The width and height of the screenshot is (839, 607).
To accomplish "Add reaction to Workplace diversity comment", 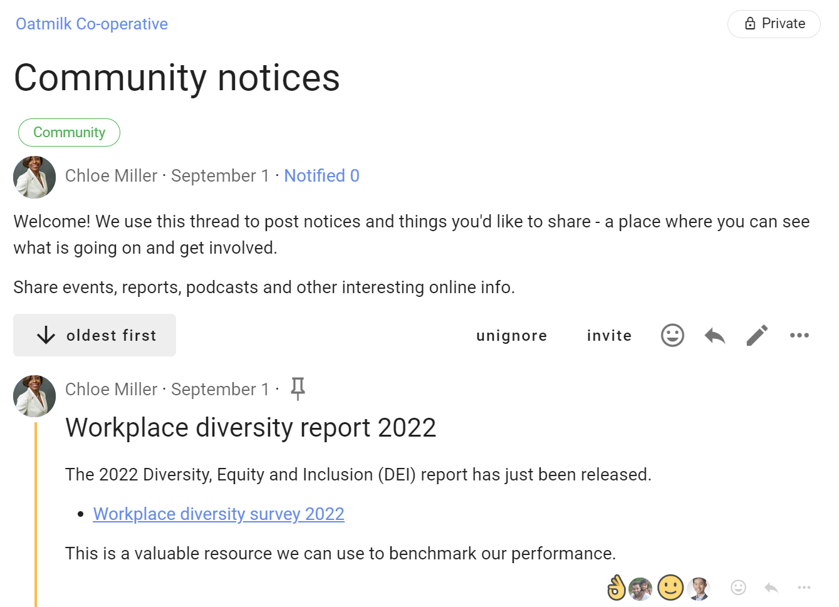I will (x=738, y=588).
